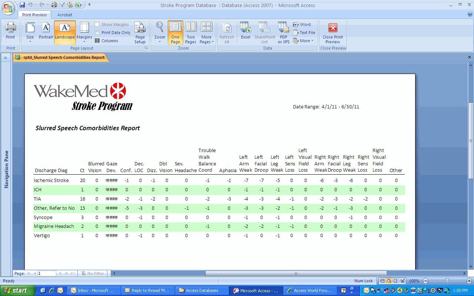
Task: Switch to Report View from status bar
Action: pos(383,281)
